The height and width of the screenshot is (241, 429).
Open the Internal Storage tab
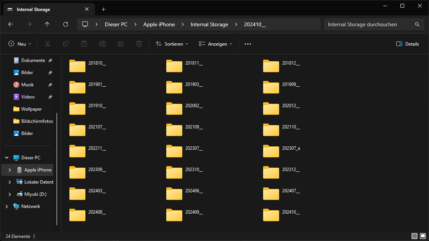[34, 9]
